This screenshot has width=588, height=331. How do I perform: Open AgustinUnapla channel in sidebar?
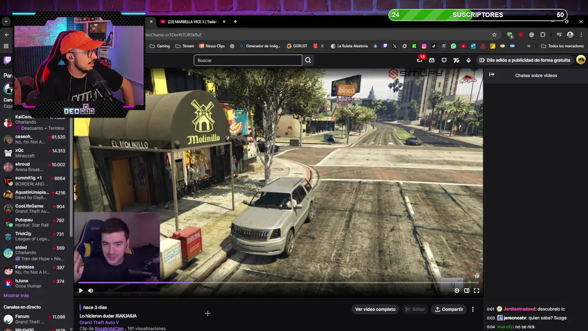[x=36, y=195]
